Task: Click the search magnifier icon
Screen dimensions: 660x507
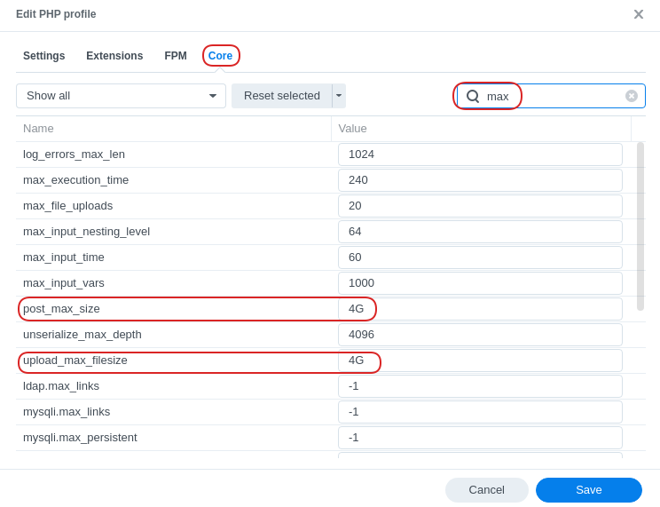Action: (x=473, y=96)
